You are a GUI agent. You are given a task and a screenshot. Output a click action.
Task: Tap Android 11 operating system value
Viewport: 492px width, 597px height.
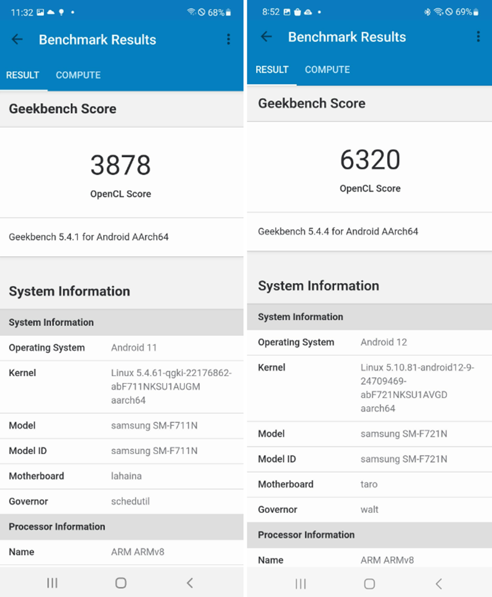(134, 347)
